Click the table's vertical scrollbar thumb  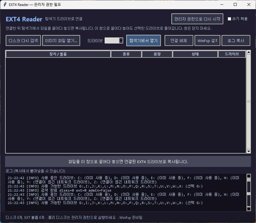point(249,102)
